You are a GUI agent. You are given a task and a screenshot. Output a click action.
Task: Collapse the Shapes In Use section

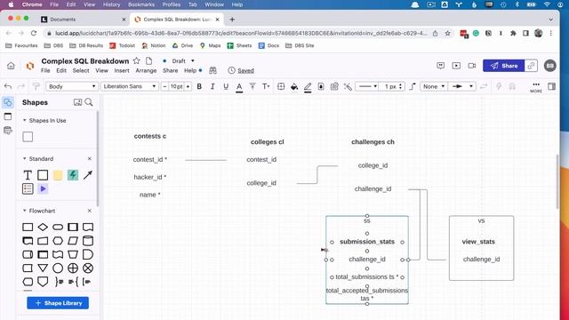24,121
